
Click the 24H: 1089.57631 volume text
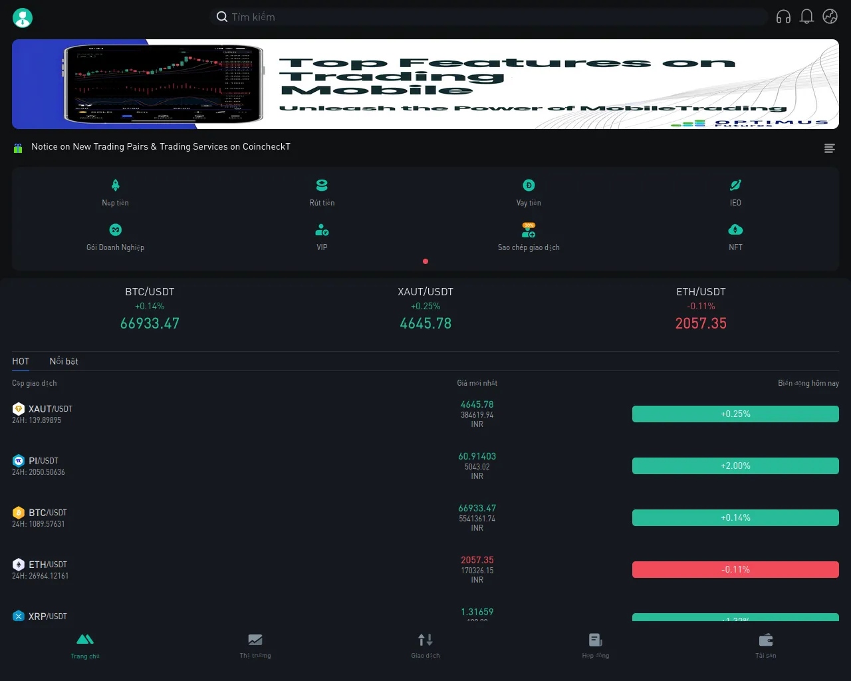coord(39,524)
